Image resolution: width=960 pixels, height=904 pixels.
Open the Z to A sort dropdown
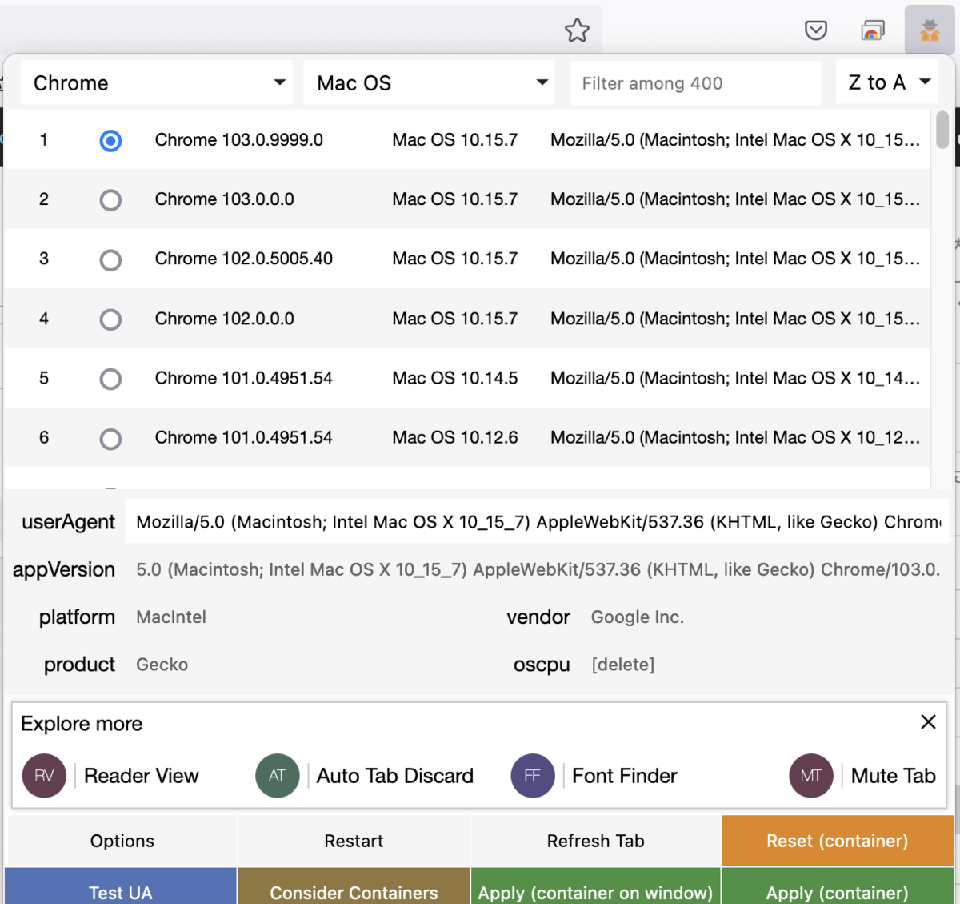(x=887, y=82)
